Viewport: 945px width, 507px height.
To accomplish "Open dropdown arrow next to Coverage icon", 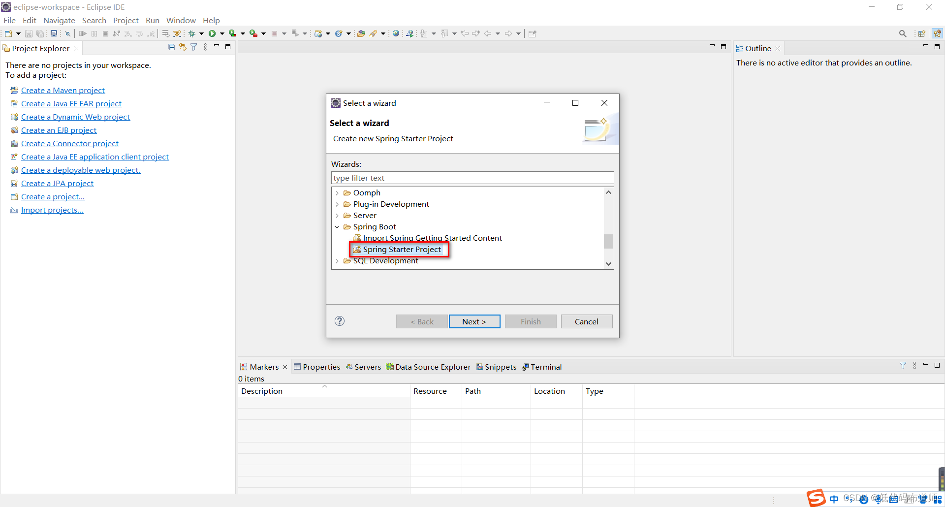I will pos(243,33).
